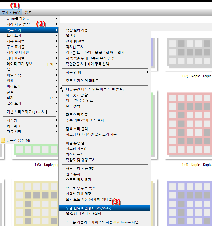Open the 자동 시작 submenu

coord(29,132)
